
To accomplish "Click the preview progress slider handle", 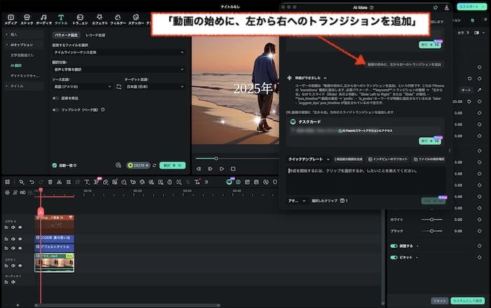I will point(216,159).
